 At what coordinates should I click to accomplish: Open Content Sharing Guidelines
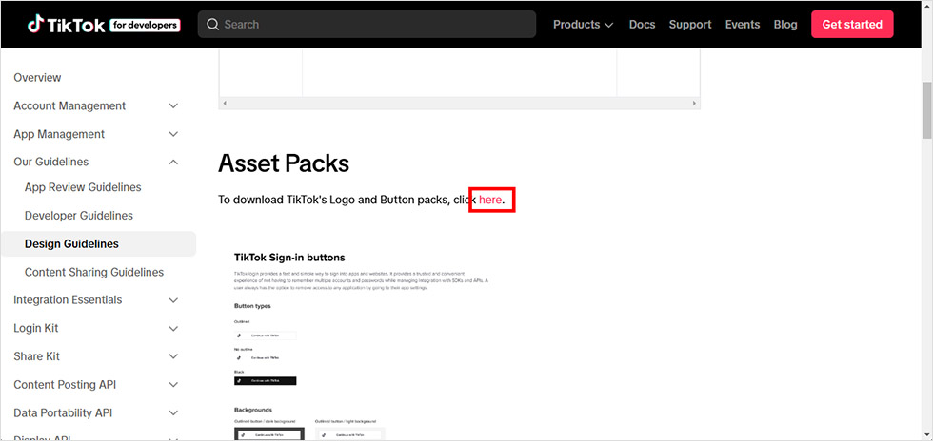(x=94, y=272)
